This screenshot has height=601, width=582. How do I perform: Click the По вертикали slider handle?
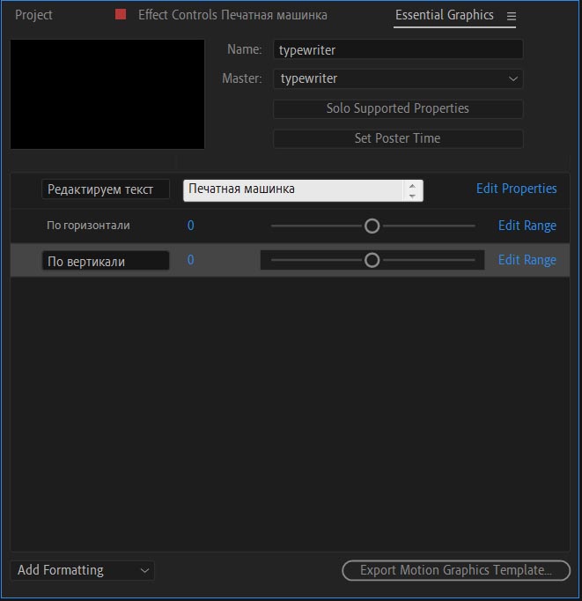click(372, 260)
